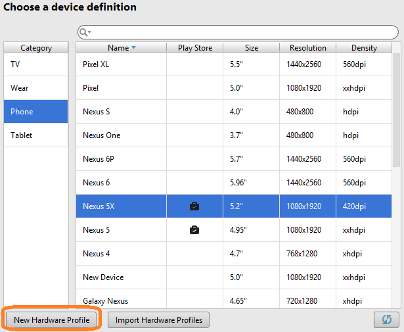The height and width of the screenshot is (332, 404).
Task: Choose the Tablet category
Action: (x=36, y=135)
